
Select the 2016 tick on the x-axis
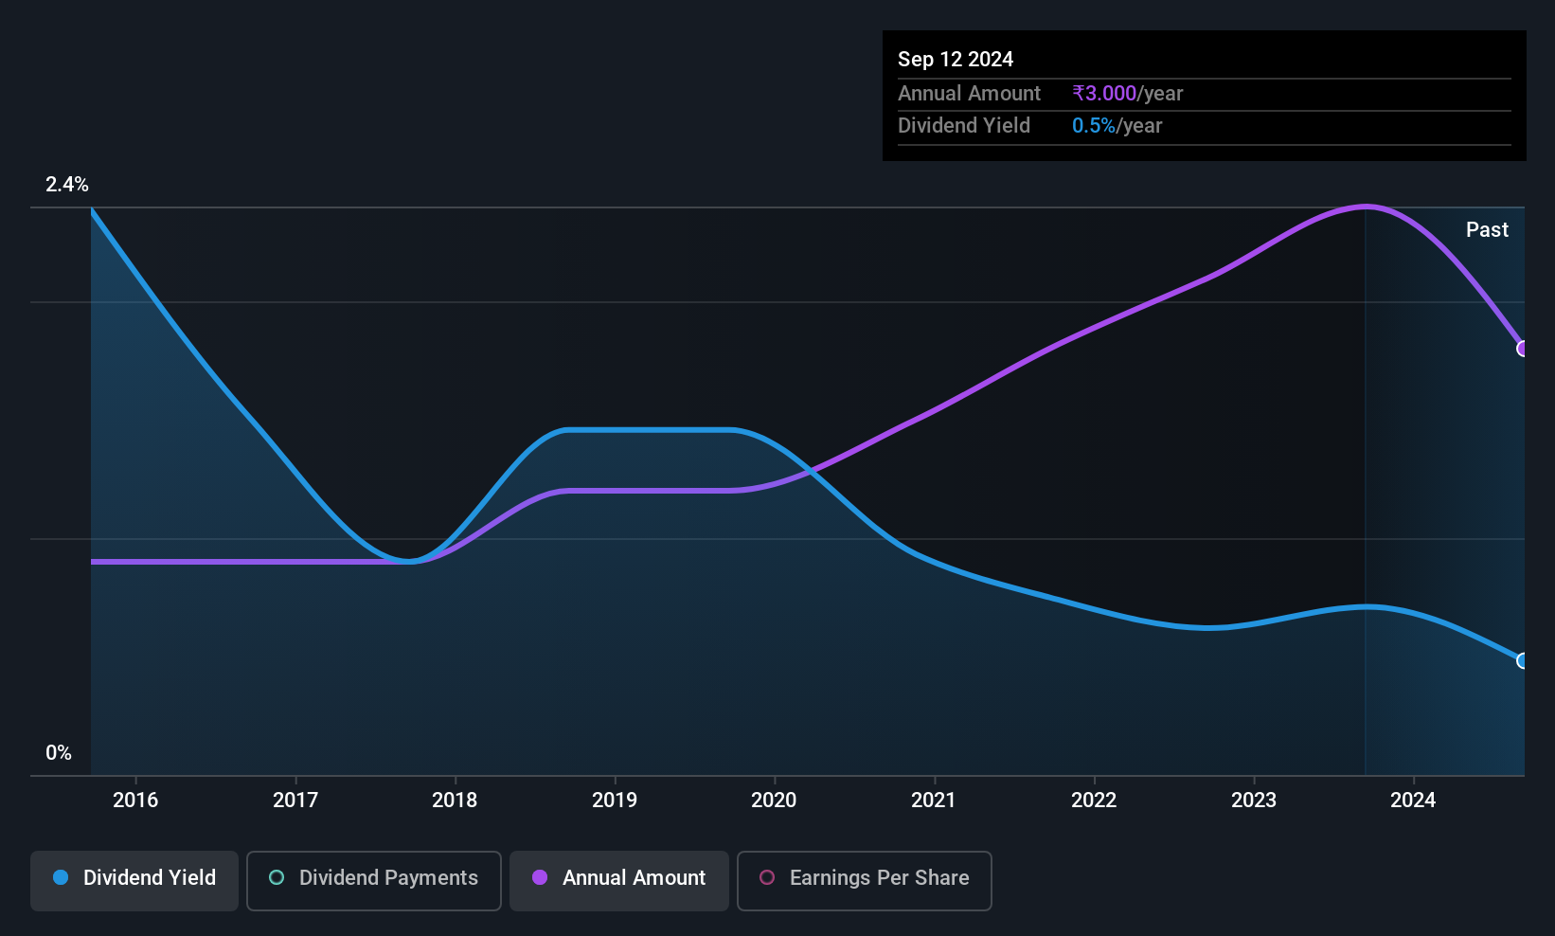pos(135,800)
